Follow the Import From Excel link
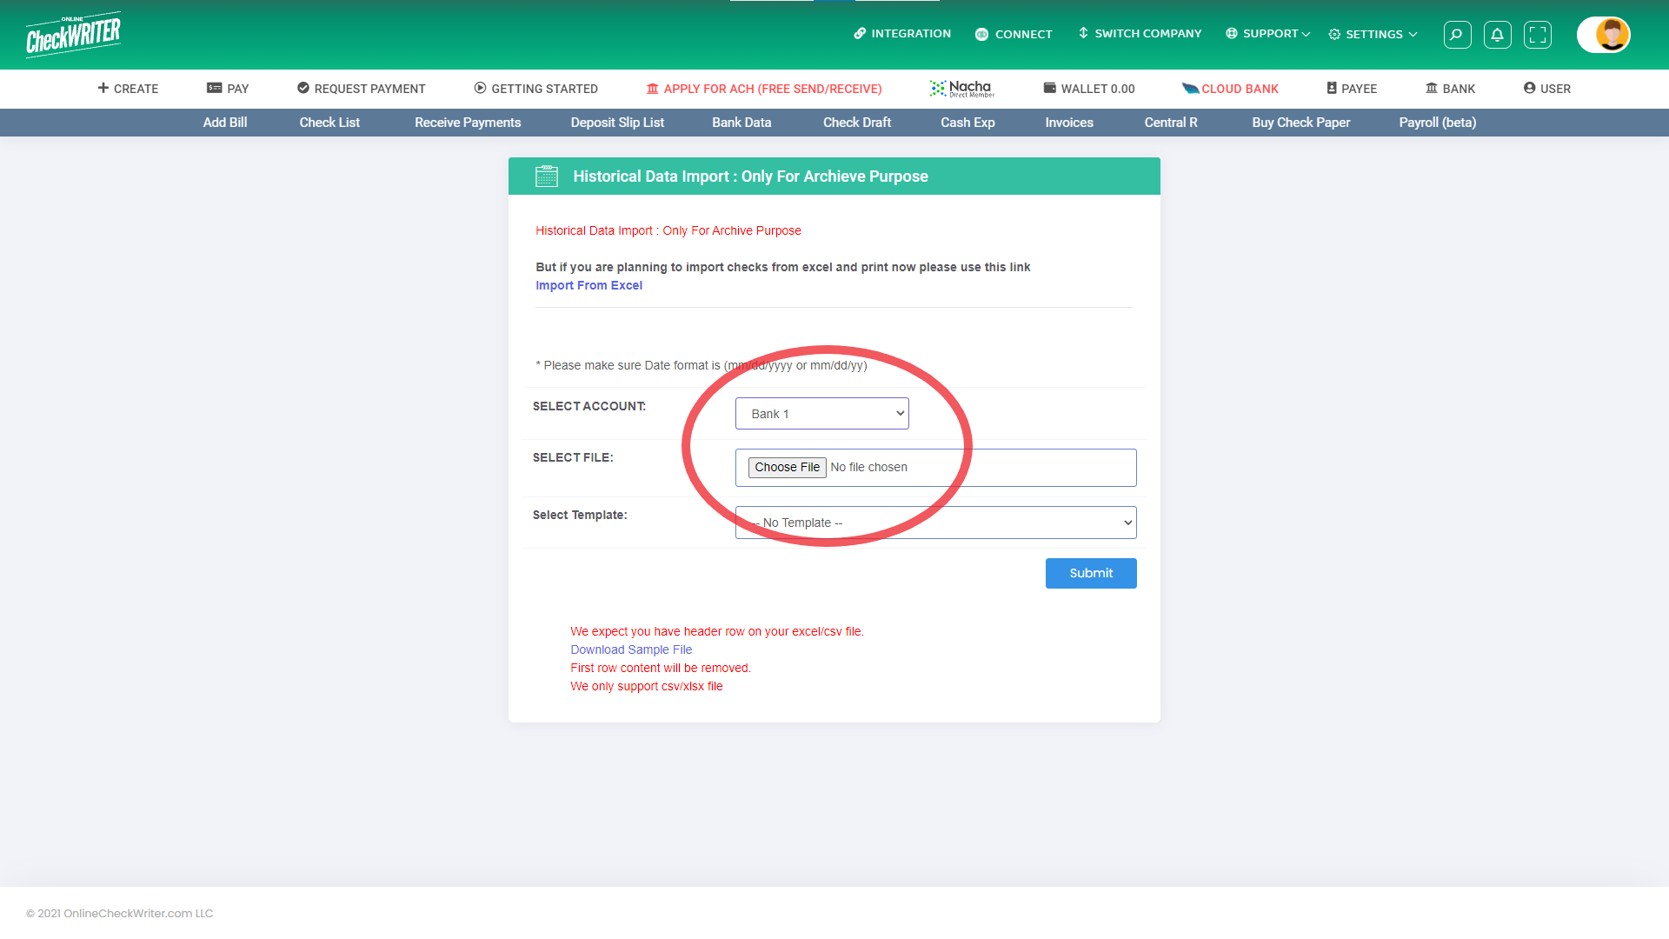This screenshot has width=1669, height=939. (588, 285)
